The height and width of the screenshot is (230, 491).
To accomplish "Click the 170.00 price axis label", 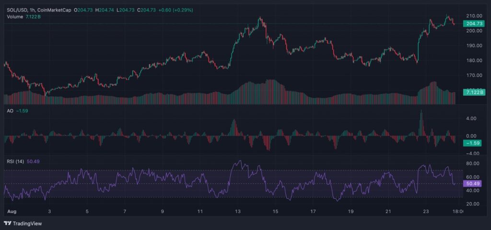I will point(474,75).
